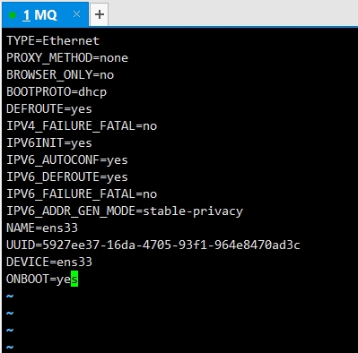Click the UUID value string

(x=171, y=245)
